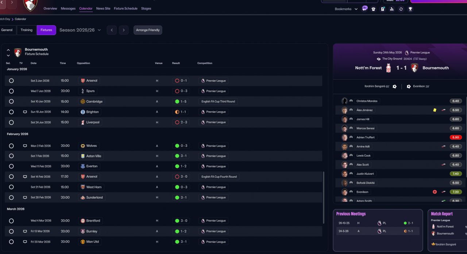Click the Arrange Friendly button

(x=148, y=30)
